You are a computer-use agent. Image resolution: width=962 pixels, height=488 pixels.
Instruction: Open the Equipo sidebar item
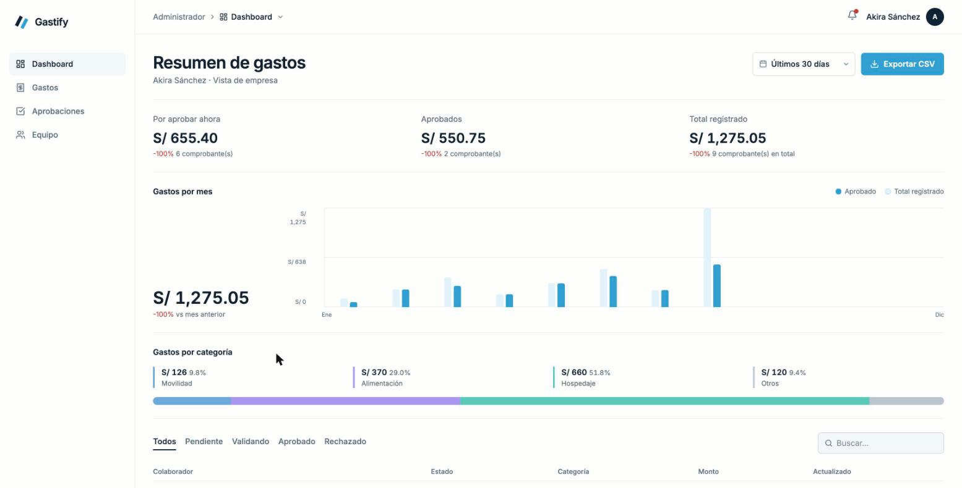click(67, 135)
